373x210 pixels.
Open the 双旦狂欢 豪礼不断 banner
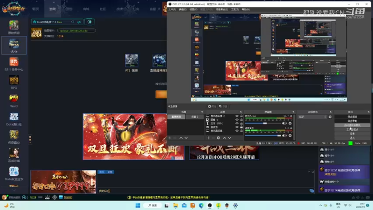pos(133,137)
